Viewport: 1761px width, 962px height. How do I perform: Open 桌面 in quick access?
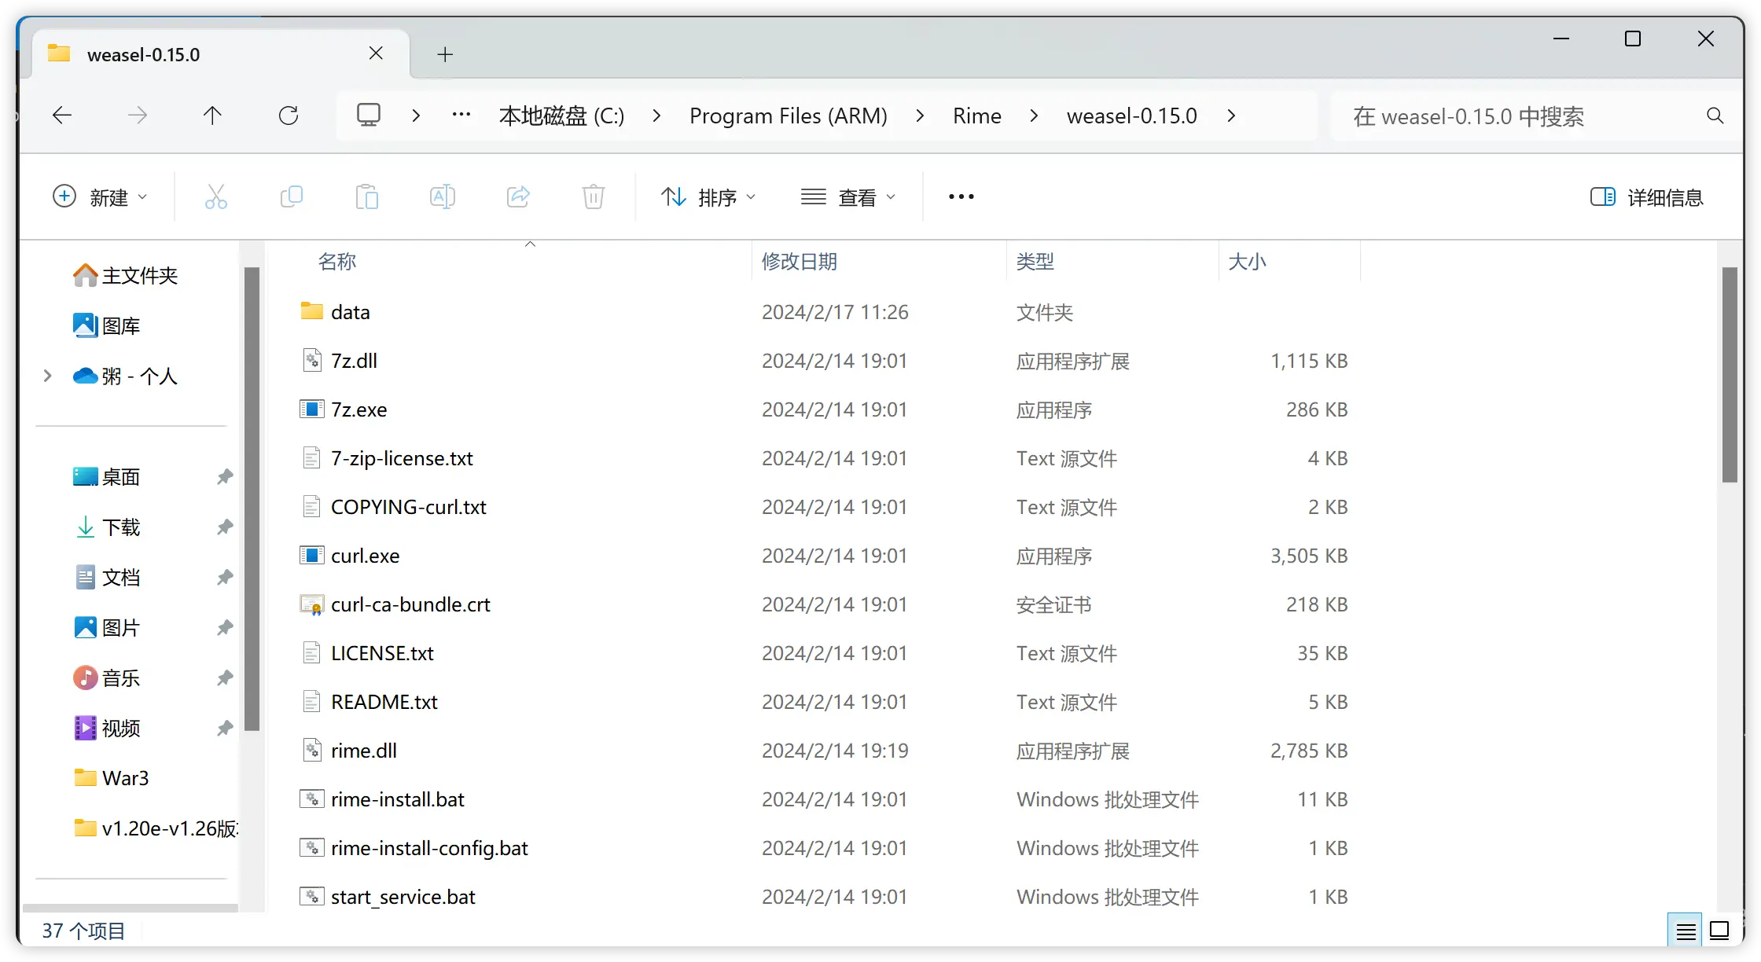(x=107, y=476)
